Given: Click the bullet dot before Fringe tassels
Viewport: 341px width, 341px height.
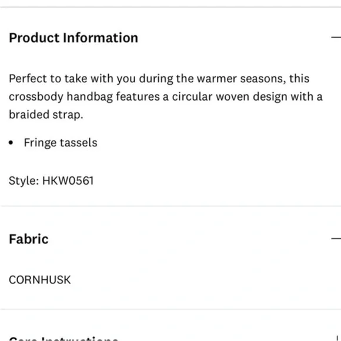Looking at the screenshot, I should (11, 143).
